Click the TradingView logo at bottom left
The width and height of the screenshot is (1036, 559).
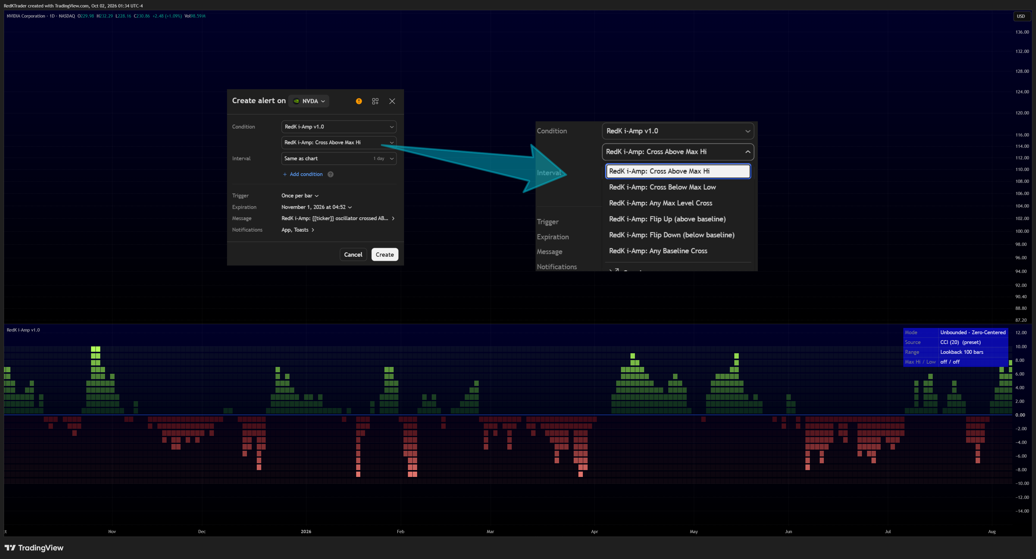click(x=34, y=548)
